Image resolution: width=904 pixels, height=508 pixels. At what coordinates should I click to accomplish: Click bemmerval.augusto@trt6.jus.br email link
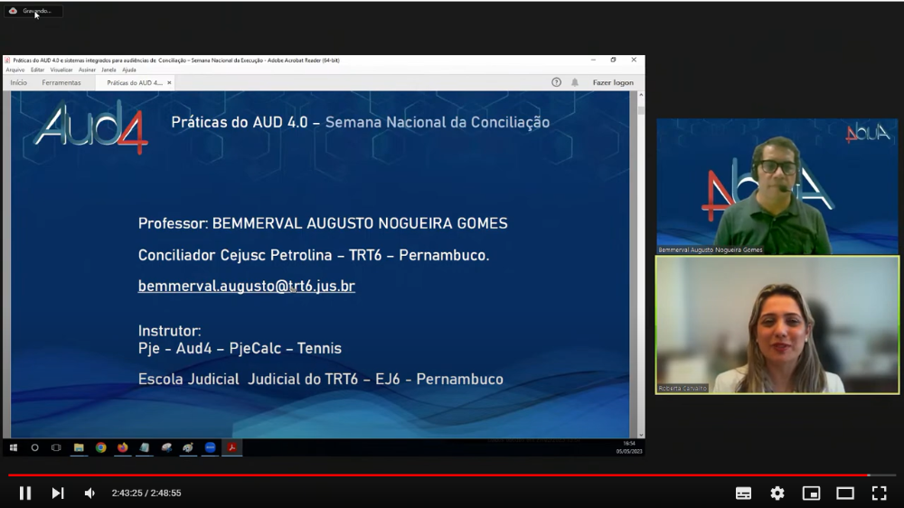point(246,286)
